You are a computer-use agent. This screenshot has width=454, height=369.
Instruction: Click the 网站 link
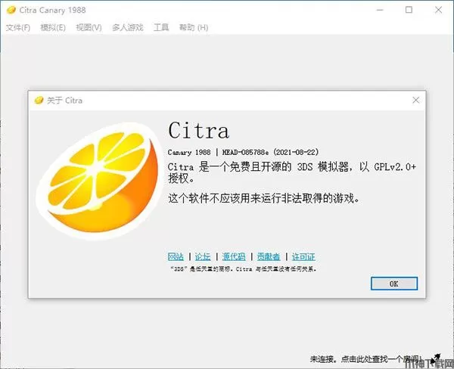click(176, 256)
